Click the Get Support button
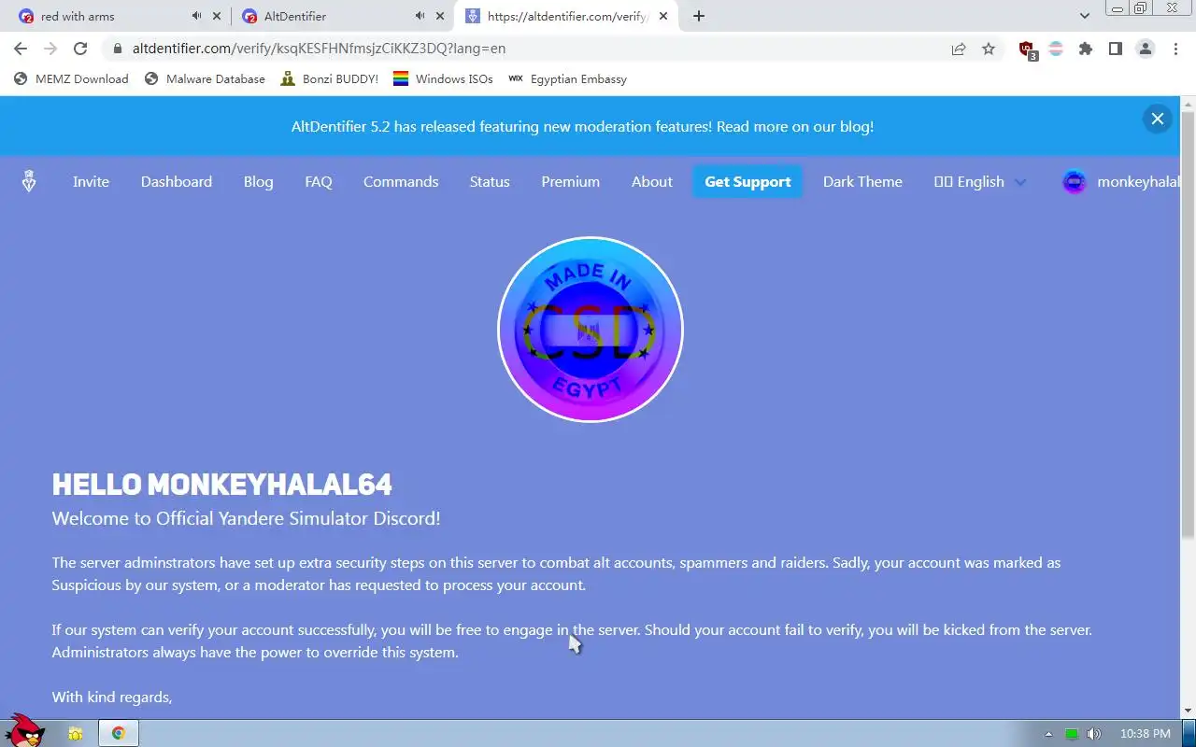The width and height of the screenshot is (1196, 747). click(x=747, y=182)
